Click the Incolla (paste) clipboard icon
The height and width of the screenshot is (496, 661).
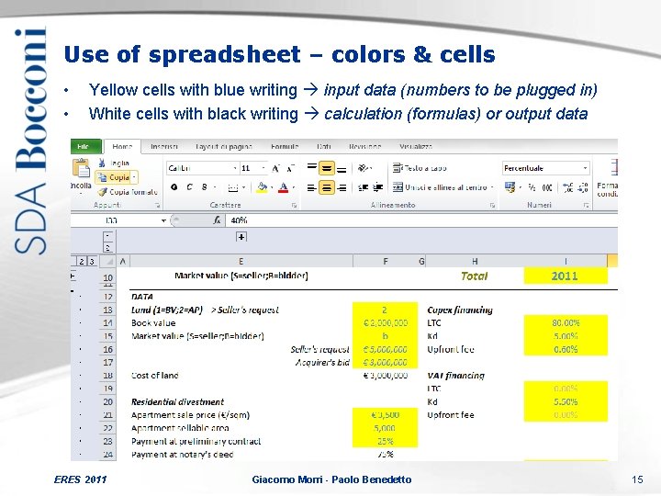(x=81, y=168)
